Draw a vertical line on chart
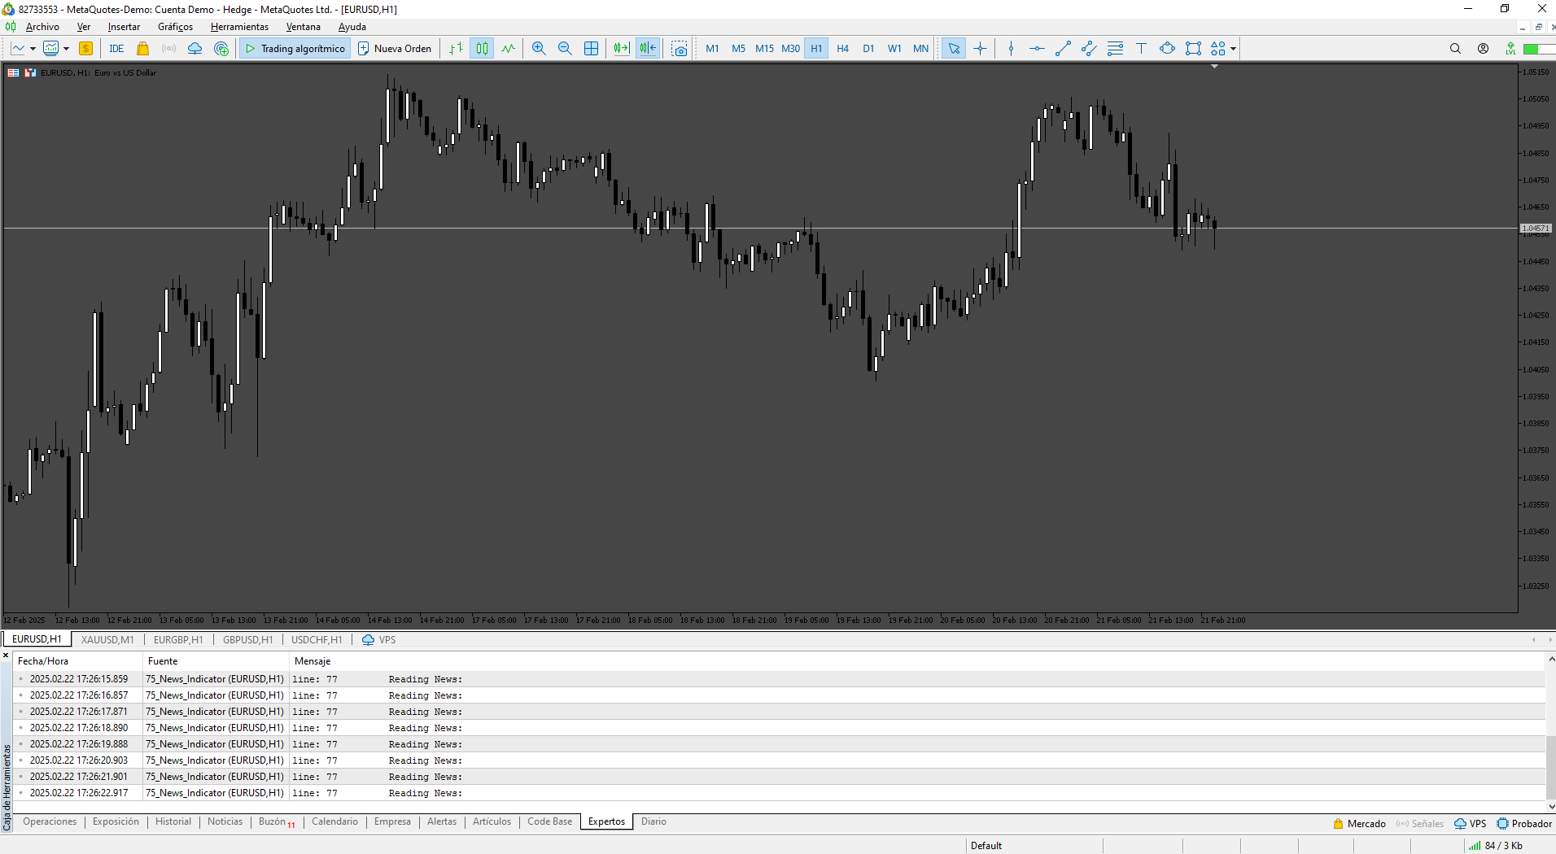The image size is (1556, 854). click(1011, 49)
